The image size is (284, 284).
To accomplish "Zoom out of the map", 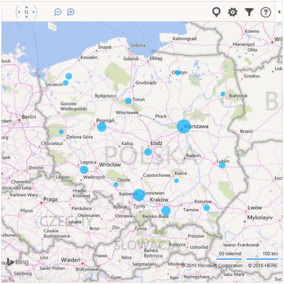I will coord(58,12).
